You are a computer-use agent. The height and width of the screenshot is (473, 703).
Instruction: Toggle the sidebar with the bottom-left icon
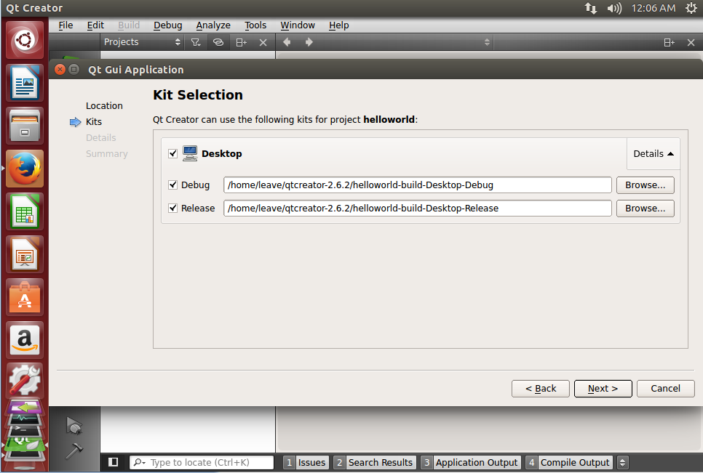click(x=114, y=462)
